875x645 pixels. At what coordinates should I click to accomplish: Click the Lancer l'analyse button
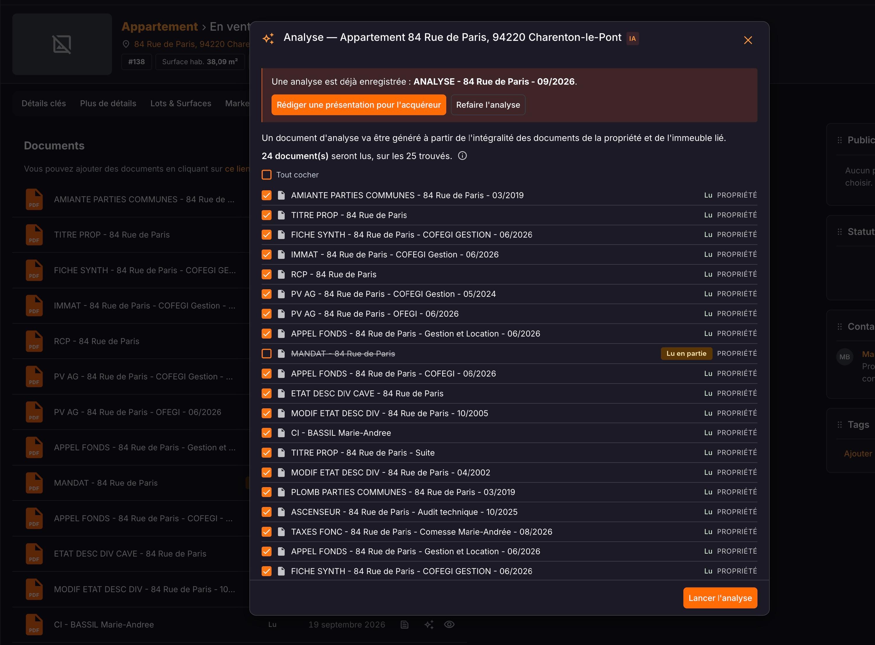click(720, 598)
